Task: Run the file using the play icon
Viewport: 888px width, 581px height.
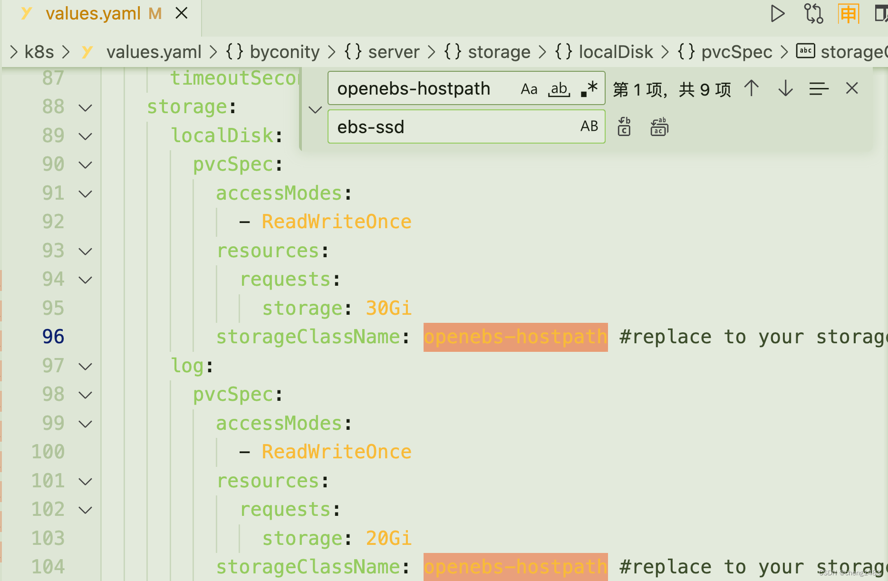Action: 777,14
